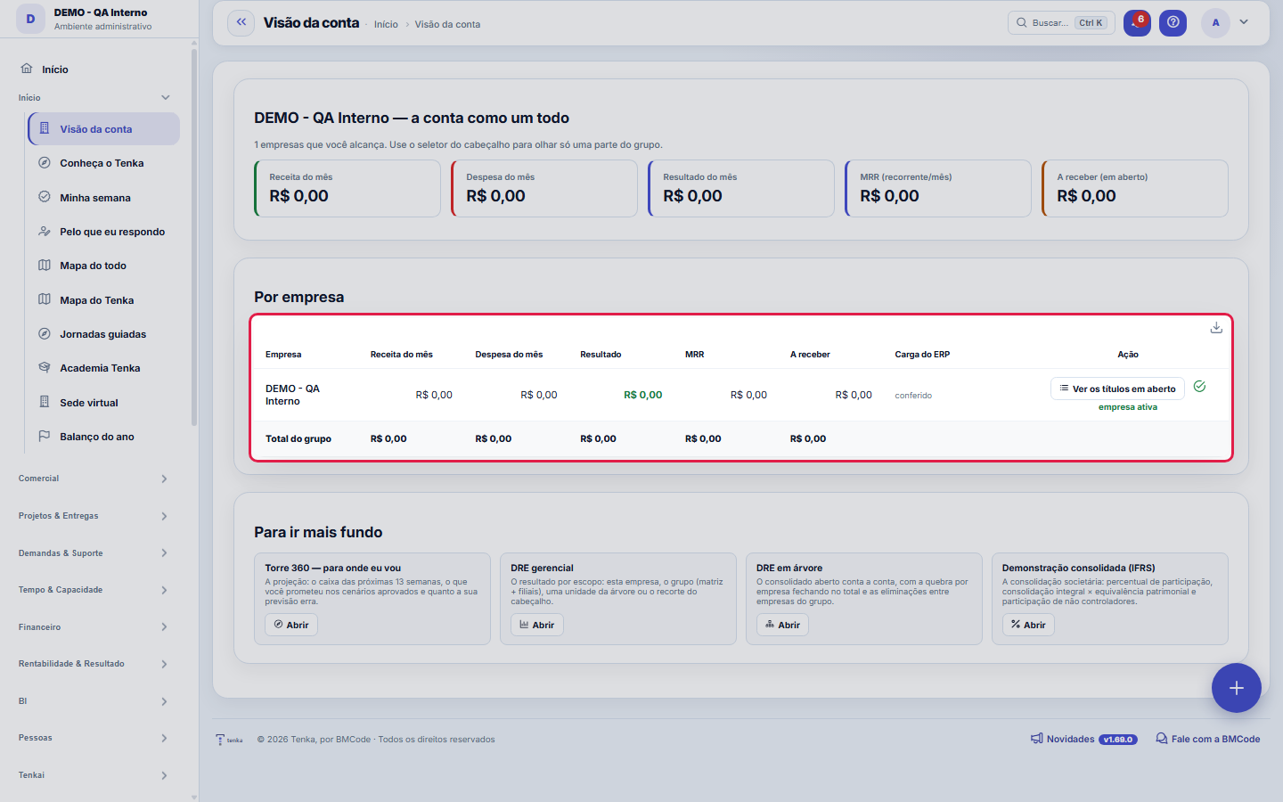The width and height of the screenshot is (1283, 802).
Task: Click the D workspace avatar
Action: coord(30,19)
